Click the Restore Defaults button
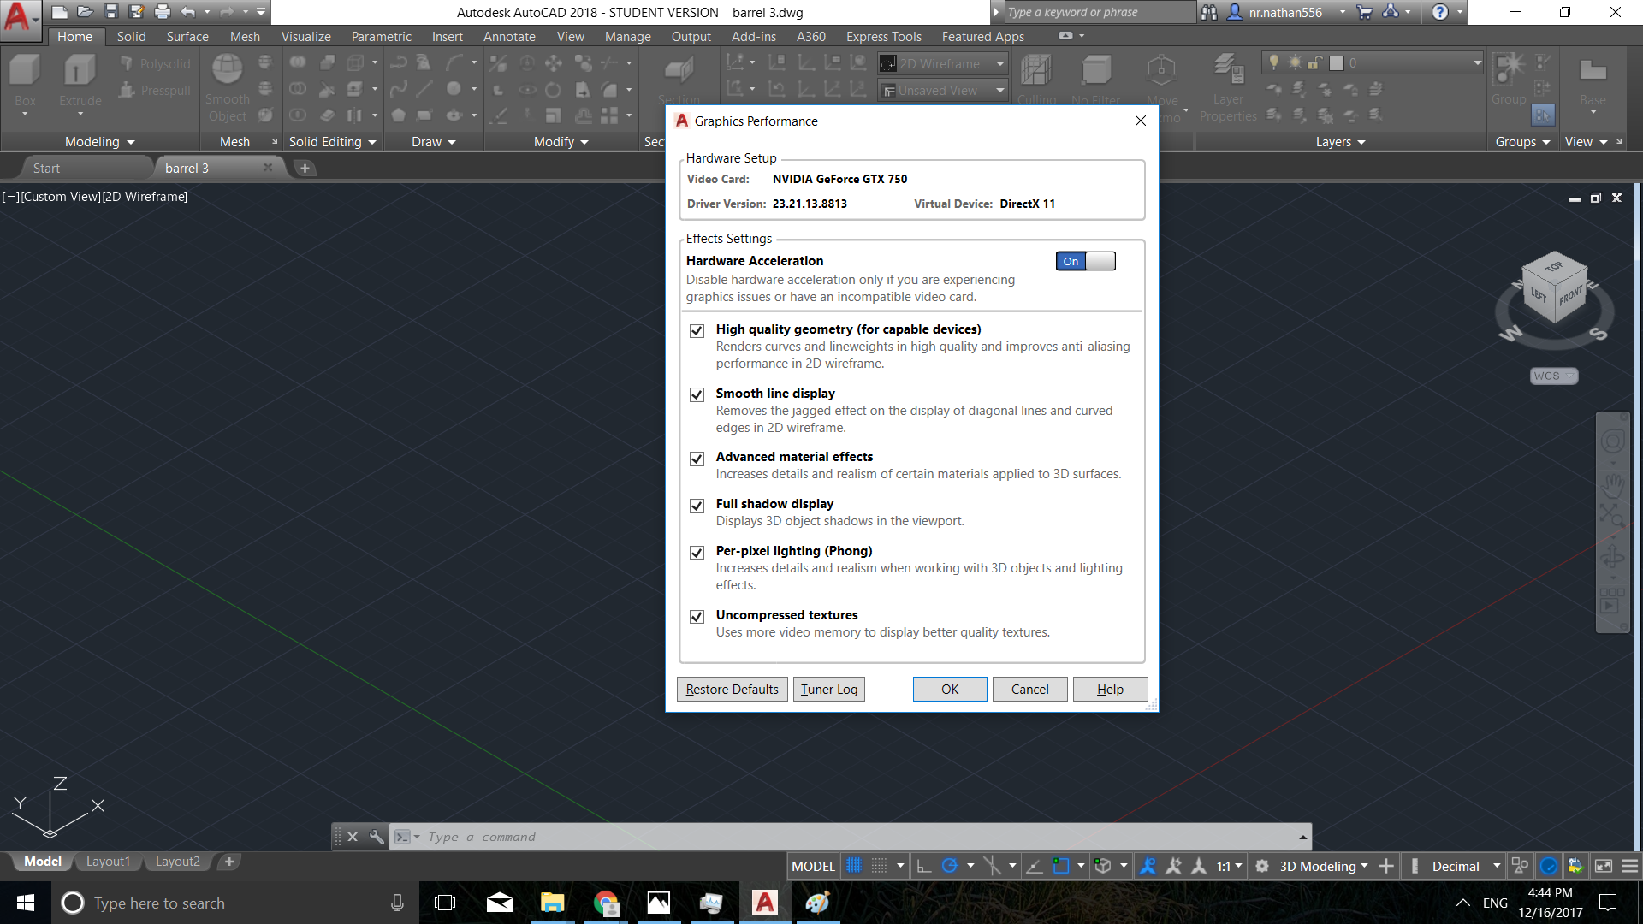Viewport: 1643px width, 924px height. pyautogui.click(x=732, y=689)
